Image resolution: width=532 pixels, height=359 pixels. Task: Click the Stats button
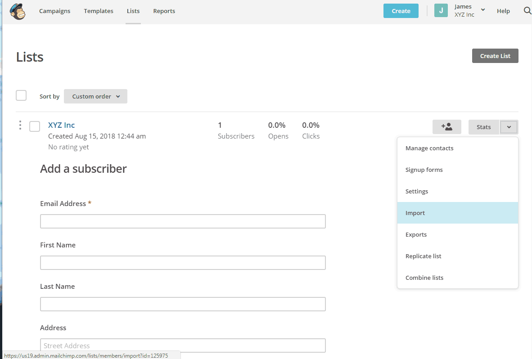point(484,127)
